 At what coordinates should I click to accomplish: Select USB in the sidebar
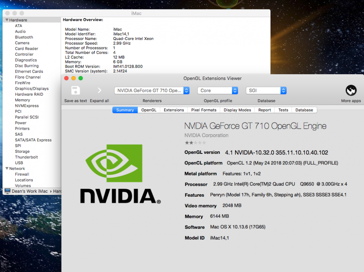(19, 163)
